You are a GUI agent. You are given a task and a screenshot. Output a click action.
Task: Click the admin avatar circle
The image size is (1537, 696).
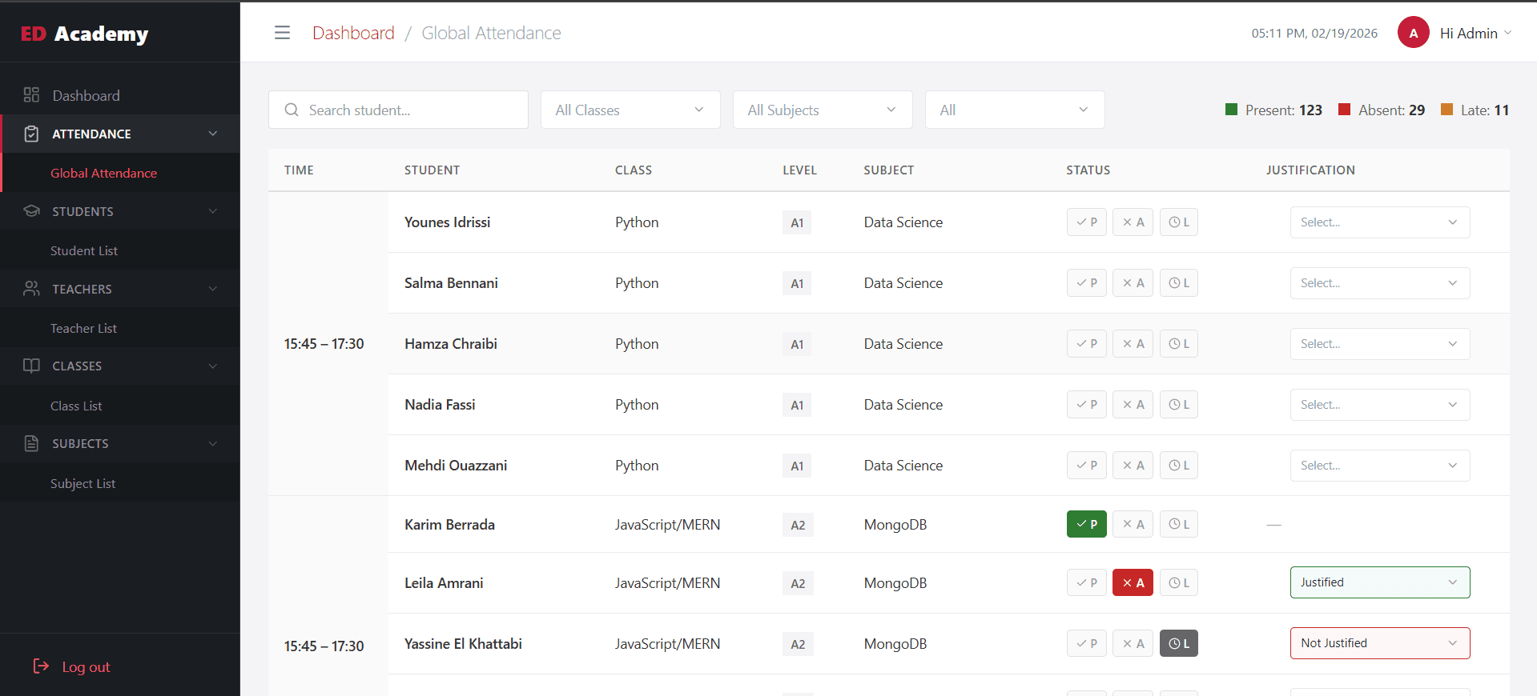coord(1414,33)
